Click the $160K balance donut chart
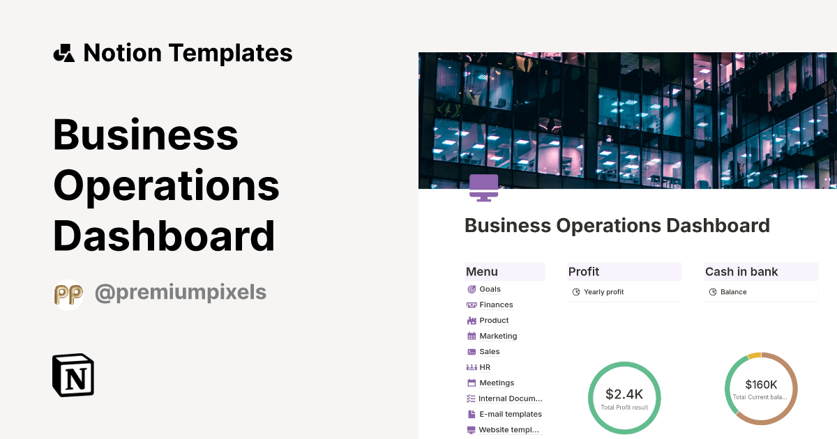This screenshot has width=837, height=439. [x=761, y=388]
